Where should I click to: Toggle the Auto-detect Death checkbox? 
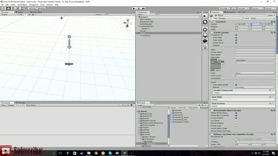coord(236,85)
